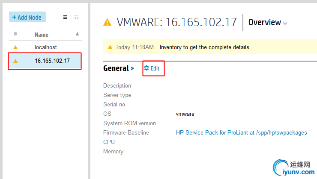Click the localhost warning triangle icon
The height and width of the screenshot is (179, 317).
[x=16, y=47]
